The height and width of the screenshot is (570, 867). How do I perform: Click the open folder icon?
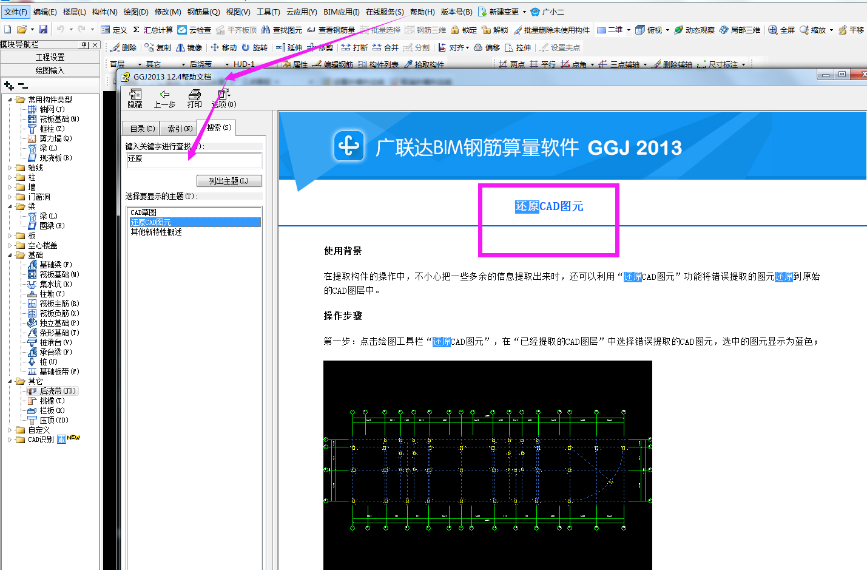(22, 29)
